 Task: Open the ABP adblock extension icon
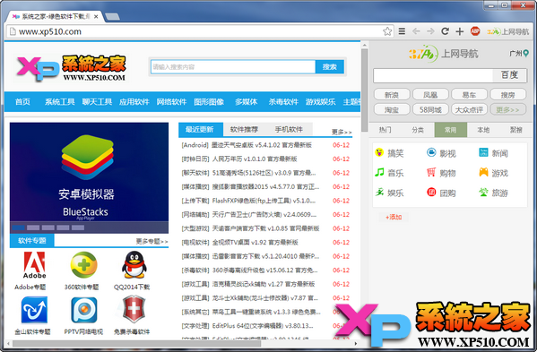pyautogui.click(x=475, y=31)
